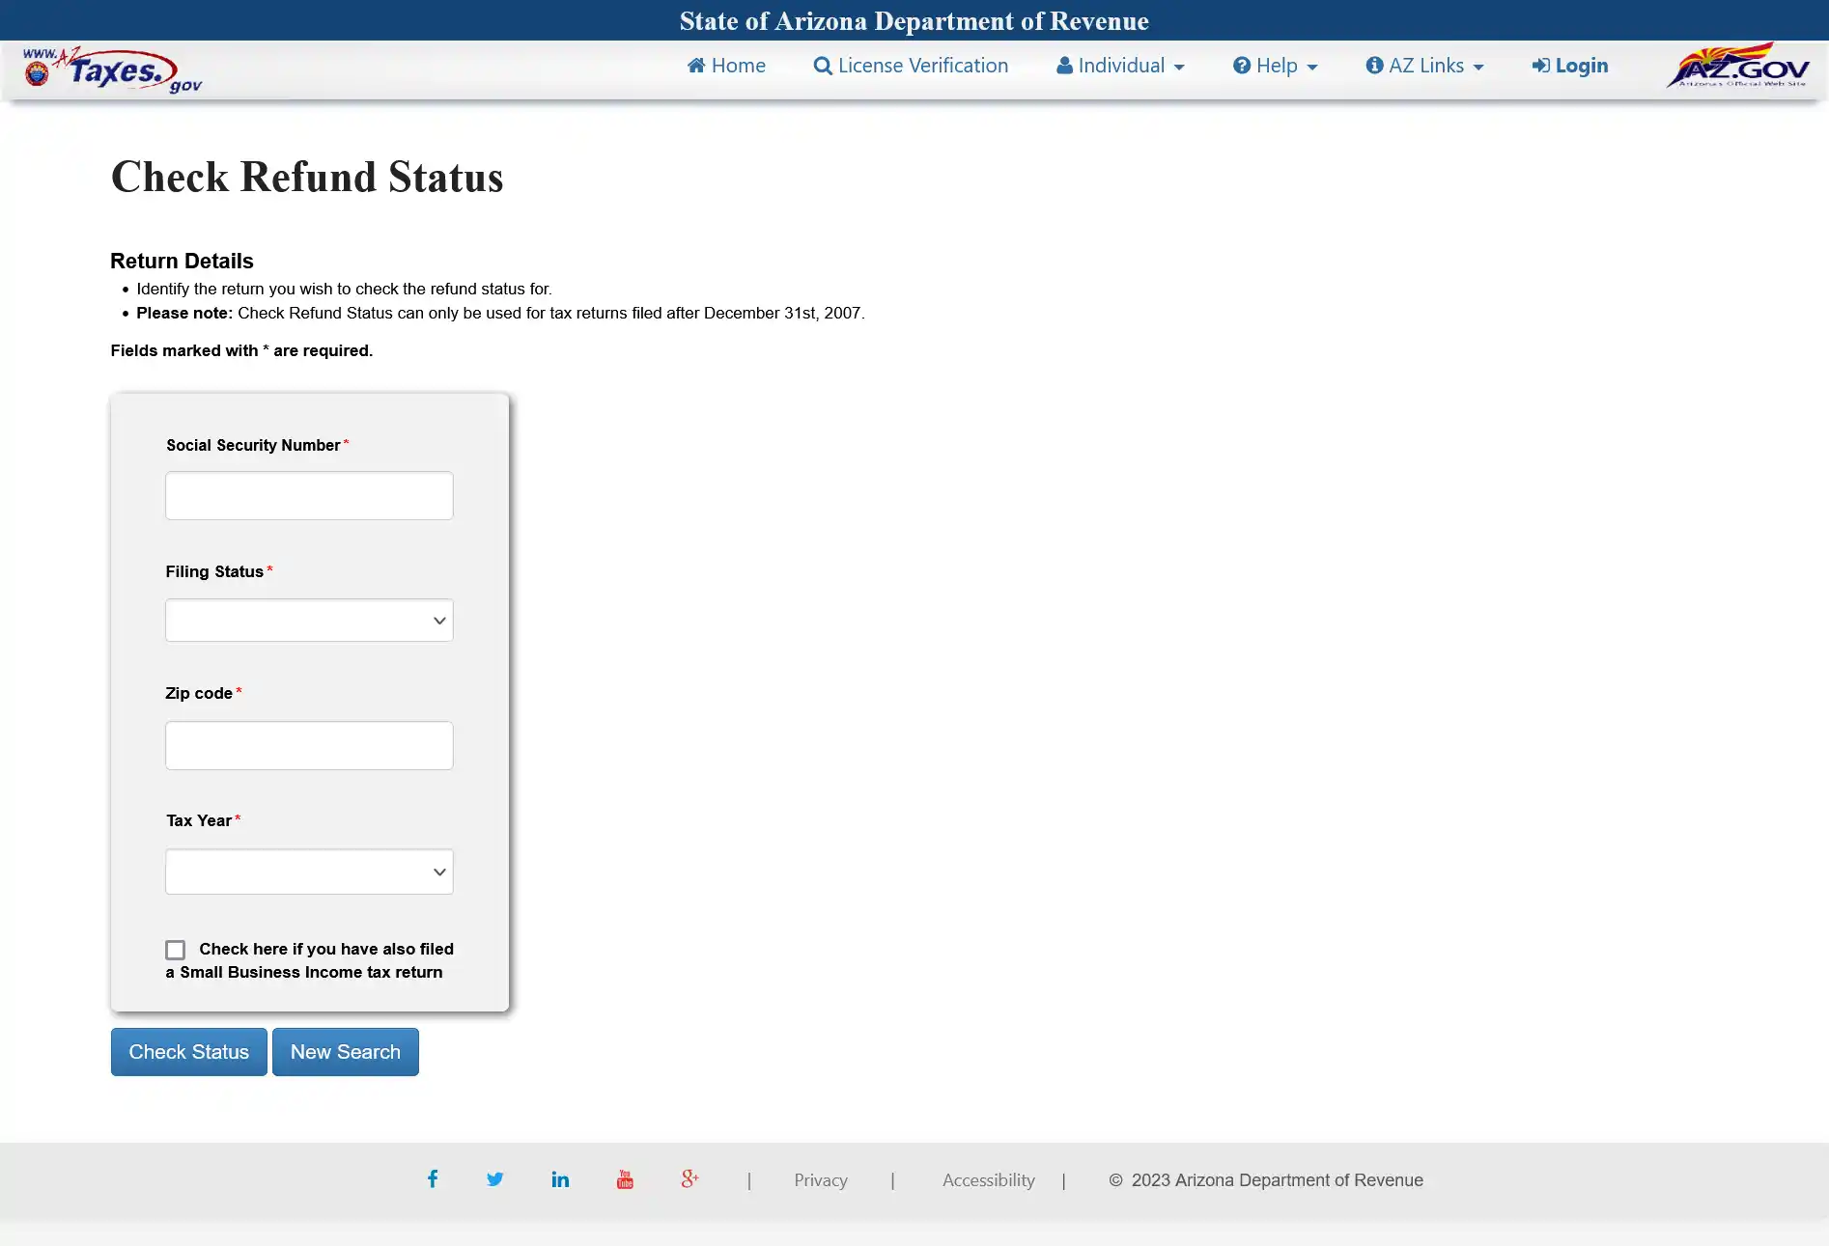Open the Help menu in navigation
The width and height of the screenshot is (1829, 1246).
[x=1275, y=66]
